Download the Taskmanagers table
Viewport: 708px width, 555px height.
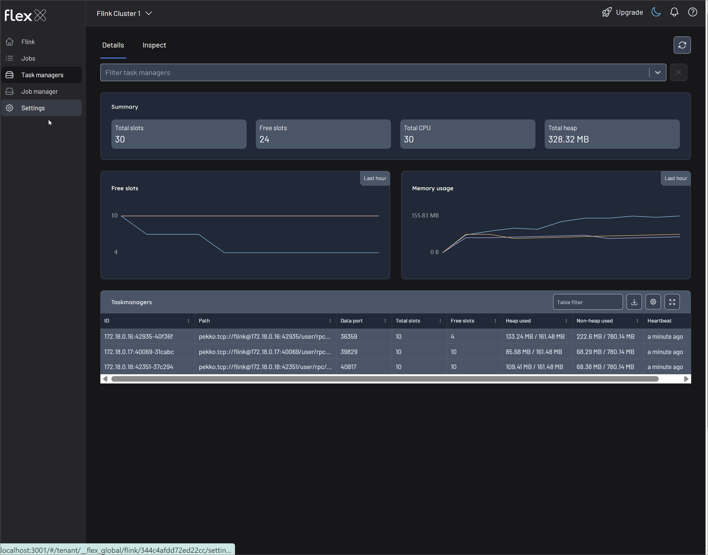(634, 302)
